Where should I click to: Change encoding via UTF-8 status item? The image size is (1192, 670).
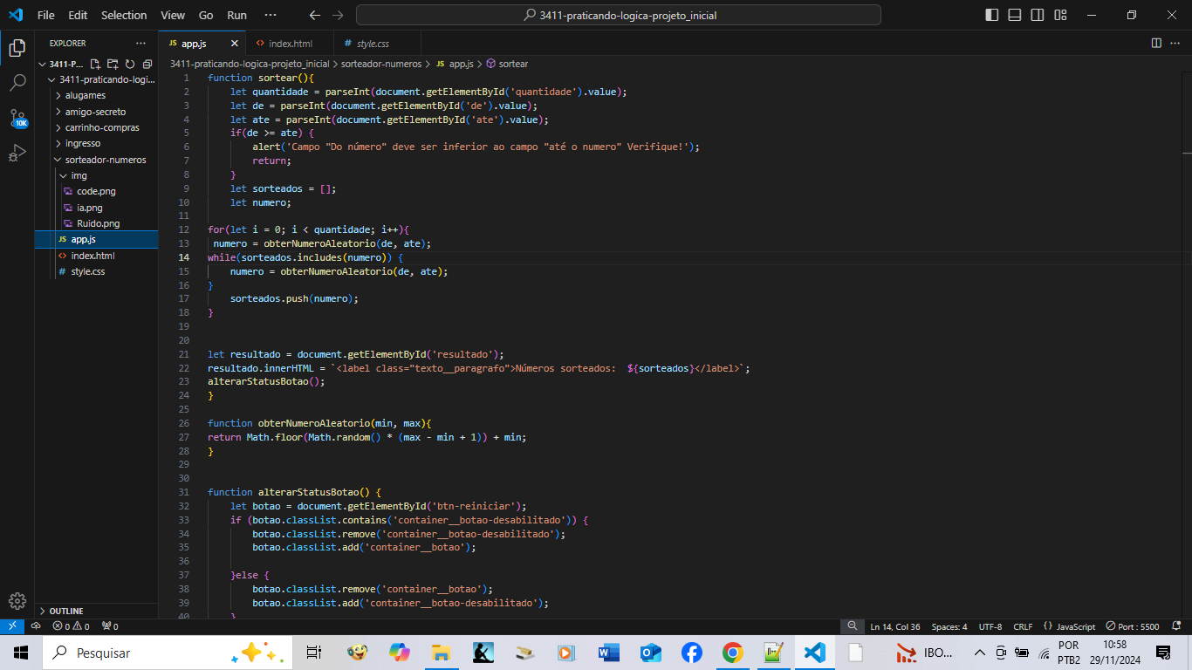pos(990,626)
